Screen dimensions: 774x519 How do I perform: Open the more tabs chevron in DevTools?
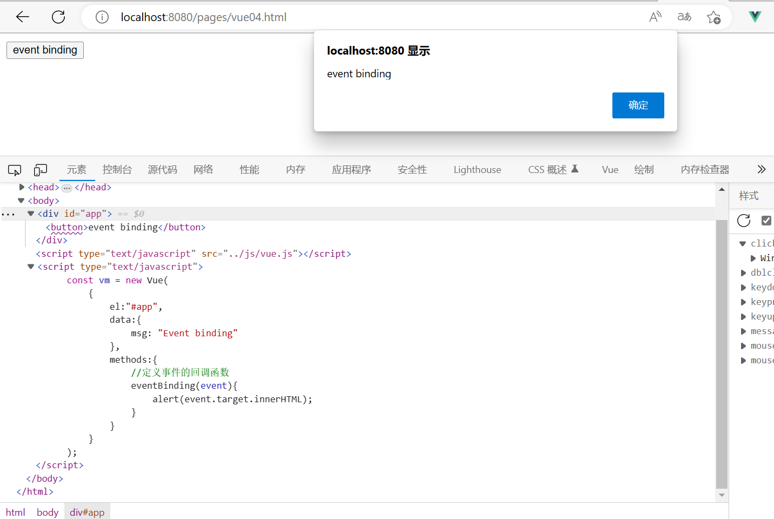pos(762,169)
